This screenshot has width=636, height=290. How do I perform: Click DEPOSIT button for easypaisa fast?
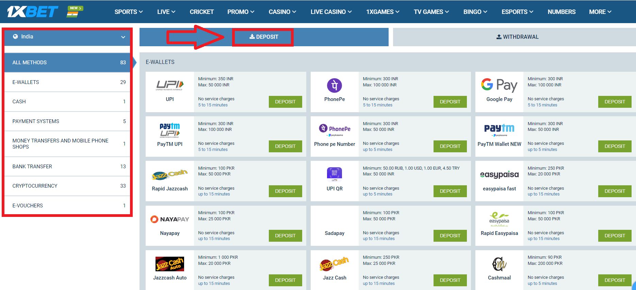pyautogui.click(x=615, y=191)
